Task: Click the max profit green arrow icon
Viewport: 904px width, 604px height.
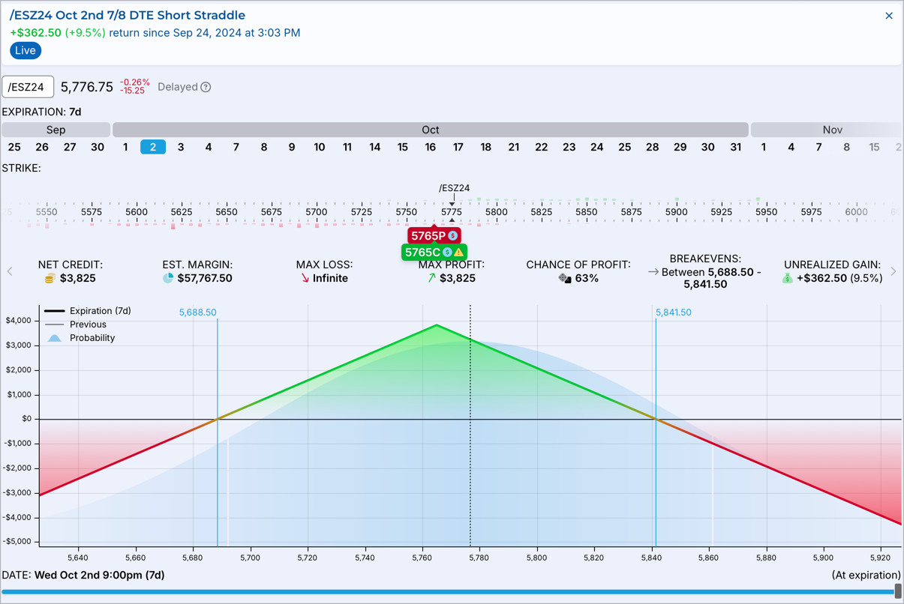Action: tap(431, 278)
